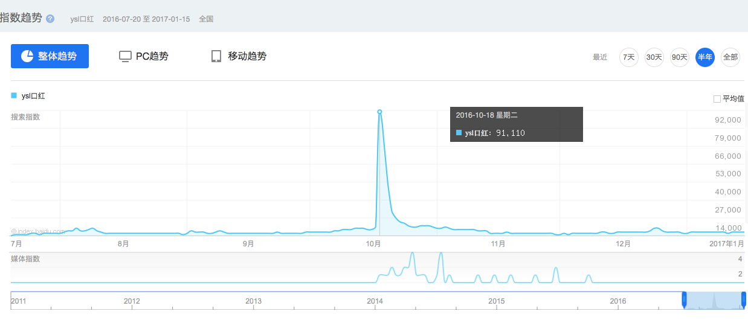Choose the 7天 time range

click(629, 57)
